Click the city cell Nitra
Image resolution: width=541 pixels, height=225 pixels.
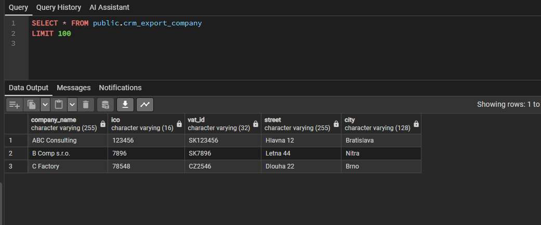pos(381,153)
